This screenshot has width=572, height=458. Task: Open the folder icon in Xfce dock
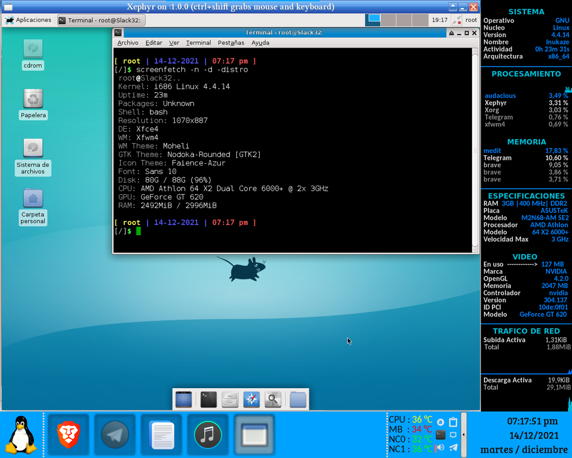point(297,400)
